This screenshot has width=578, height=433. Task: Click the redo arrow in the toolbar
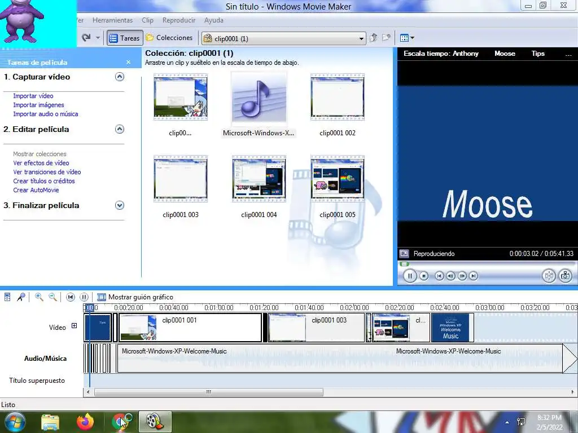(x=86, y=38)
